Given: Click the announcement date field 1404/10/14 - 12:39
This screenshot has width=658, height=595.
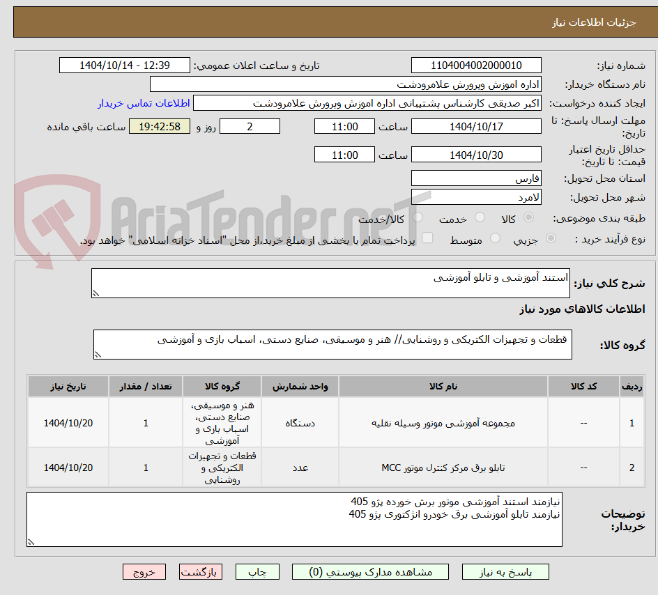Looking at the screenshot, I should (125, 65).
